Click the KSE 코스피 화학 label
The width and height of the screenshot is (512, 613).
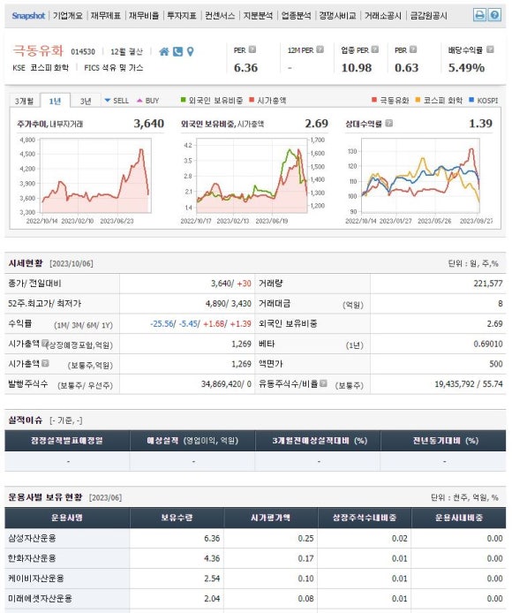pyautogui.click(x=41, y=68)
